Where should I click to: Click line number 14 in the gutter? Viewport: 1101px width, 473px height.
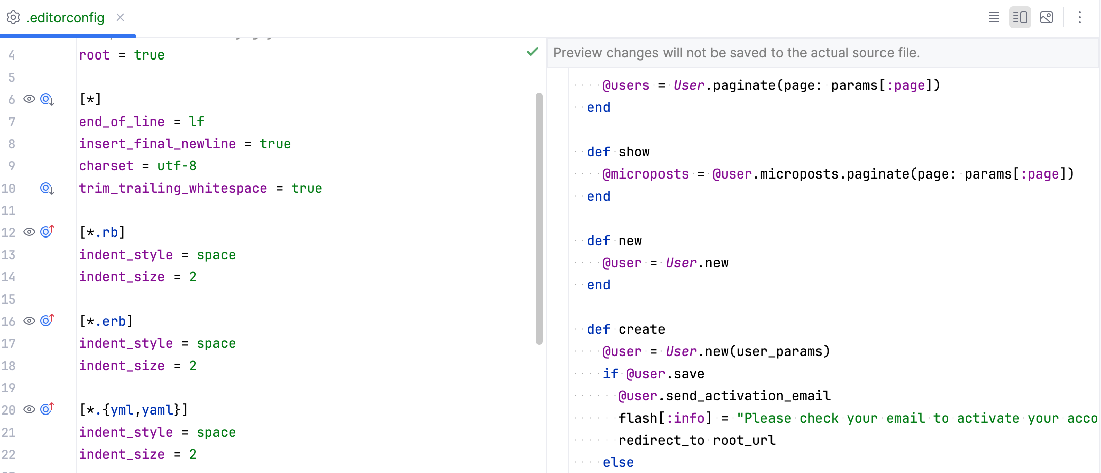[9, 277]
